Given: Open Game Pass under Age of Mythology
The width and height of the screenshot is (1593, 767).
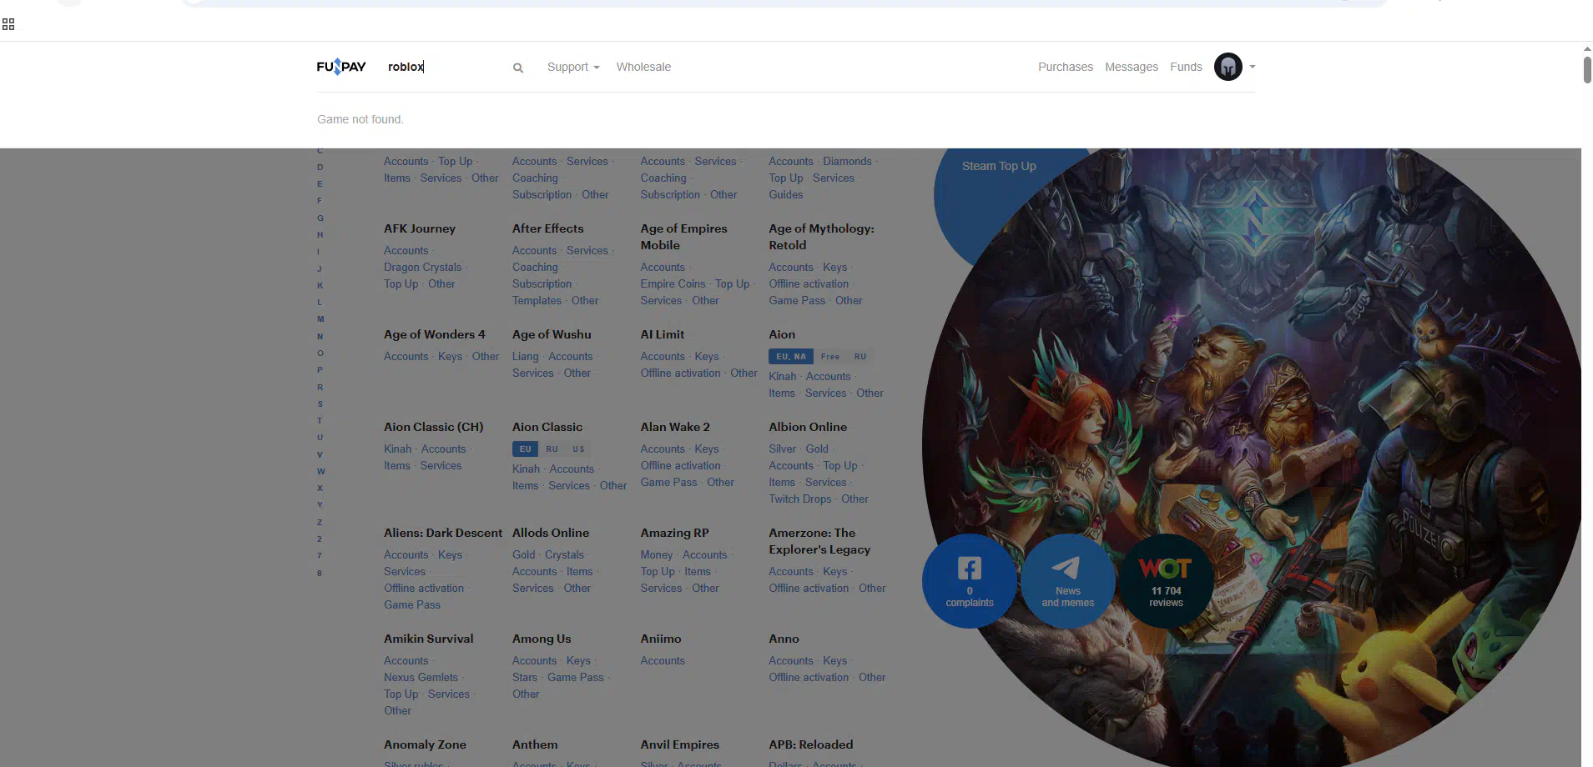Looking at the screenshot, I should click(x=797, y=301).
